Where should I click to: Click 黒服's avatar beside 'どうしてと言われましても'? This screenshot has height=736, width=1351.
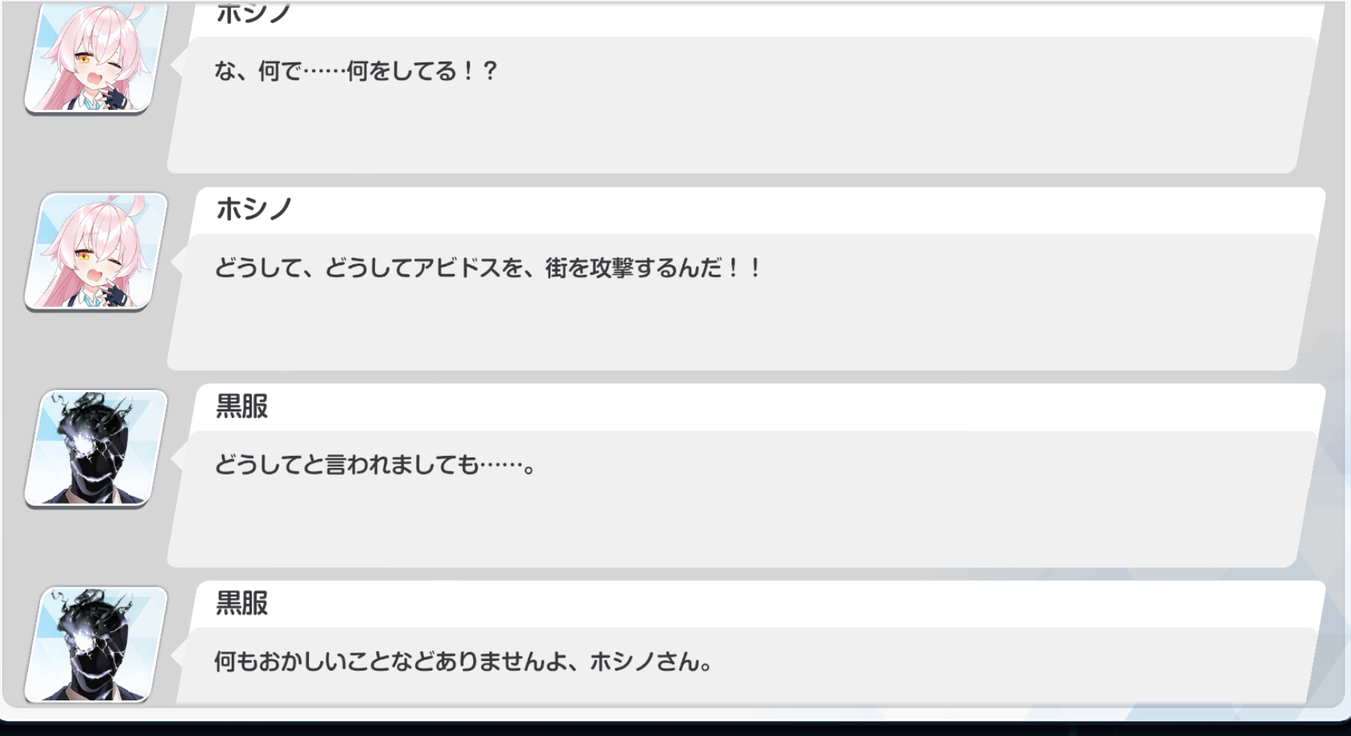[96, 448]
